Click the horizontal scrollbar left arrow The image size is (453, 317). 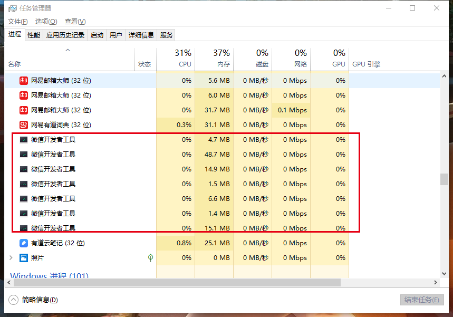(x=9, y=282)
